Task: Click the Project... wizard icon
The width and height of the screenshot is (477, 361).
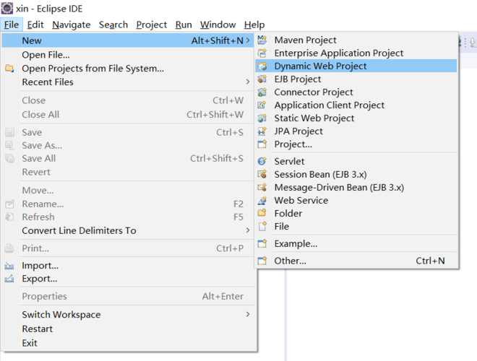Action: click(x=262, y=144)
